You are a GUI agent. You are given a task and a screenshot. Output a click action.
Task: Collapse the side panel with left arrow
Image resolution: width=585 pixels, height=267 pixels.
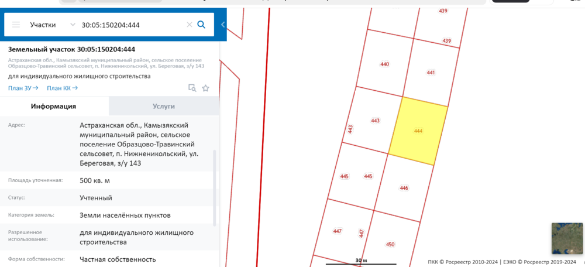pyautogui.click(x=223, y=25)
